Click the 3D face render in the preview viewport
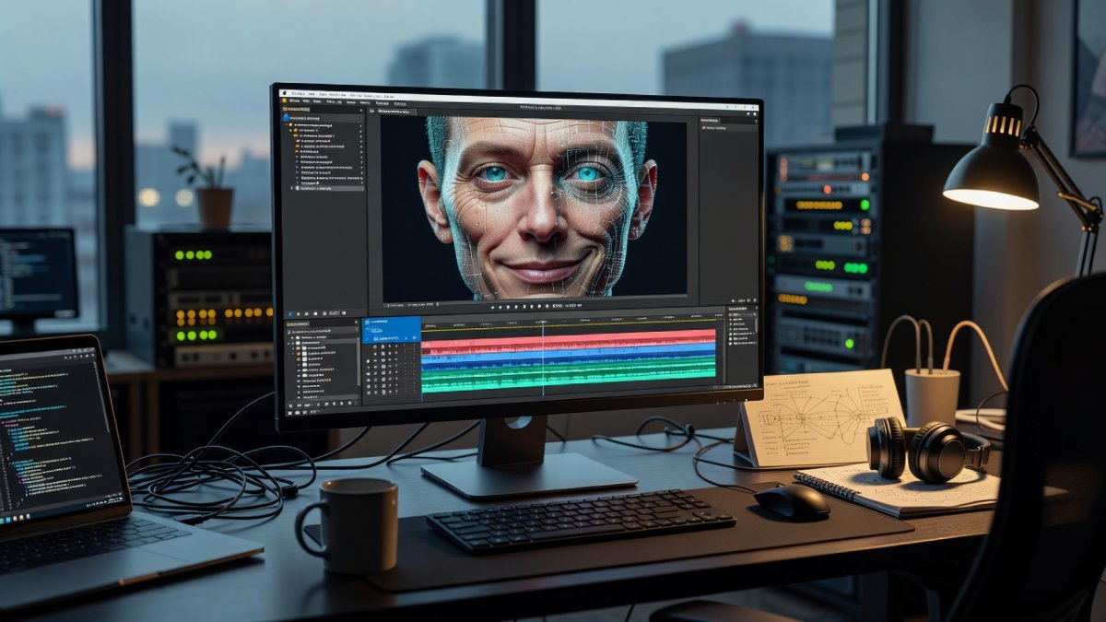 pyautogui.click(x=536, y=207)
